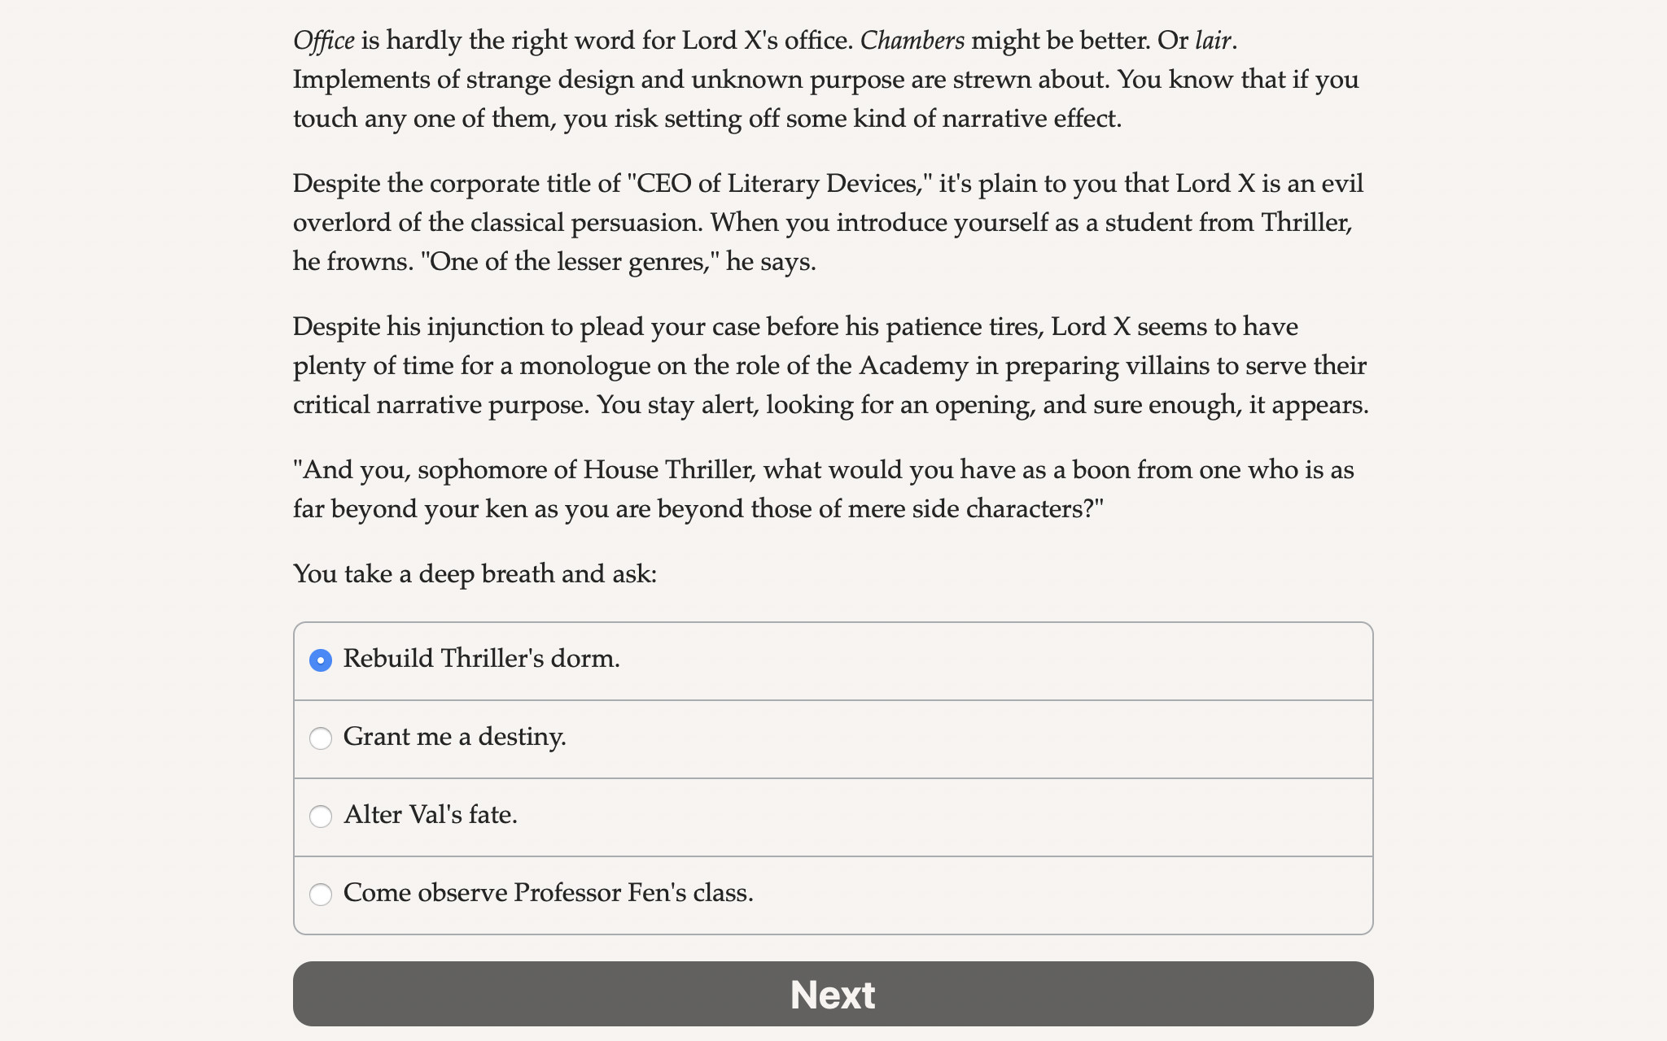Click the label "Come observe Professor Fen's class"
Screen dimensions: 1667x1041
(549, 894)
